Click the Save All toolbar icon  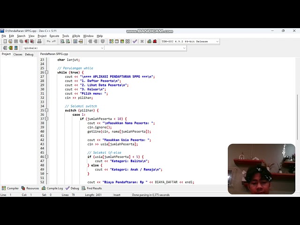click(21, 41)
